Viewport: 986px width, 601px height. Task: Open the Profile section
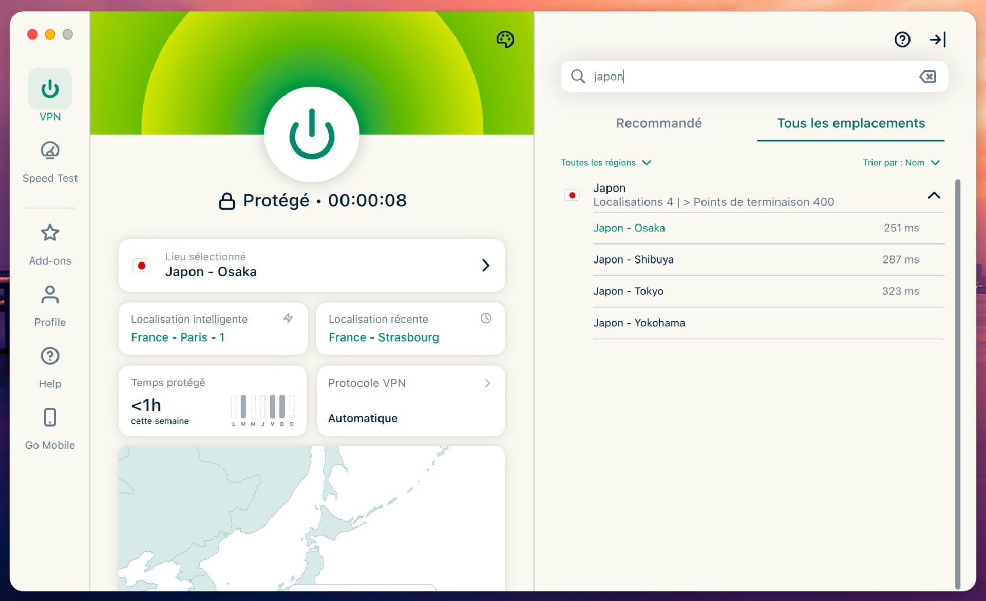click(49, 303)
